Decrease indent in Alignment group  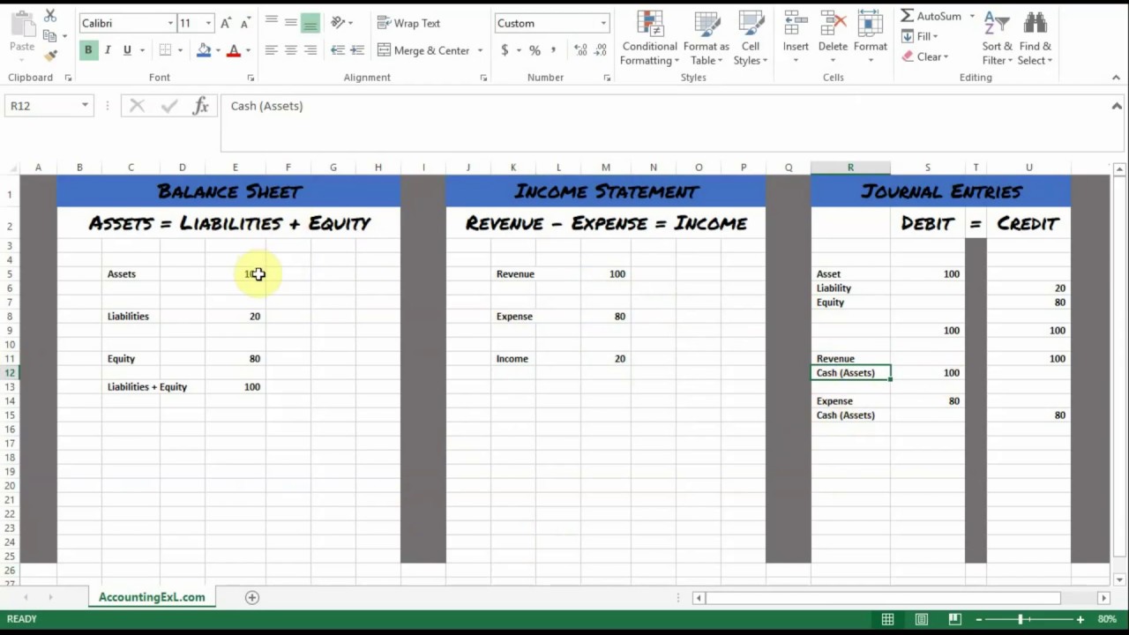338,50
